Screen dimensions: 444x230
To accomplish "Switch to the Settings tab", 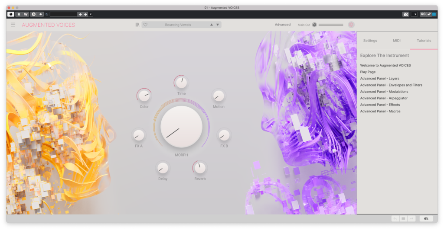I will (x=370, y=41).
